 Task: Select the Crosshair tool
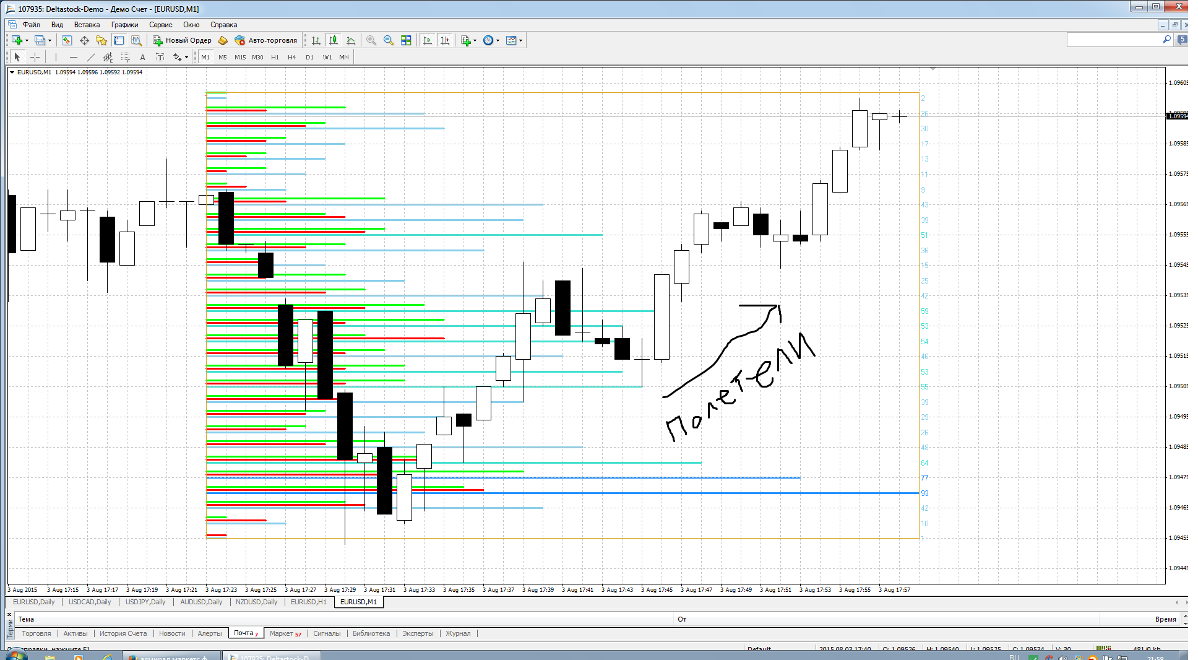pos(35,57)
